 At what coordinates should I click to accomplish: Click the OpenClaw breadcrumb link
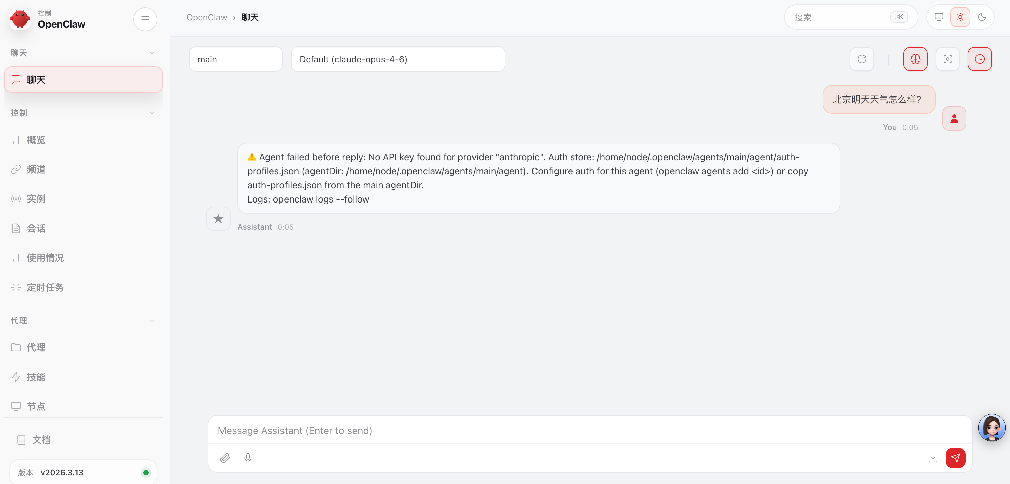tap(207, 18)
